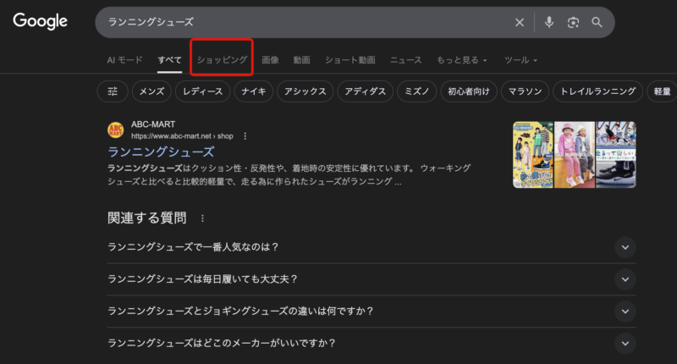The image size is (677, 364).
Task: Expand the question ランニングシューズで一番人気なのは？
Action: [x=625, y=247]
